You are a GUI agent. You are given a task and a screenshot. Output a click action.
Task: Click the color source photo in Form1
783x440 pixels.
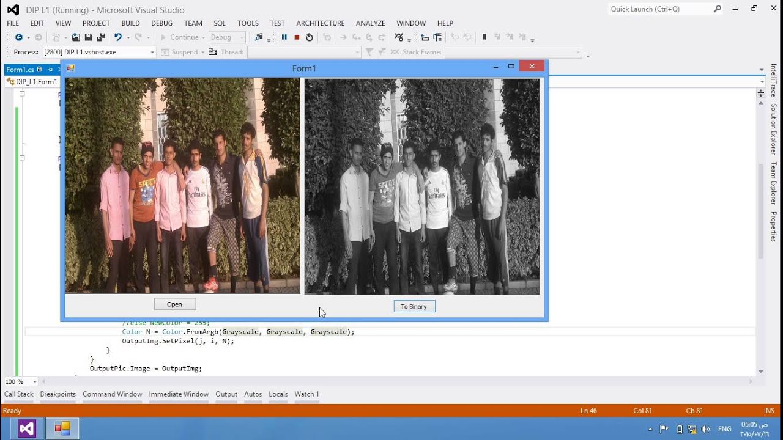(183, 186)
